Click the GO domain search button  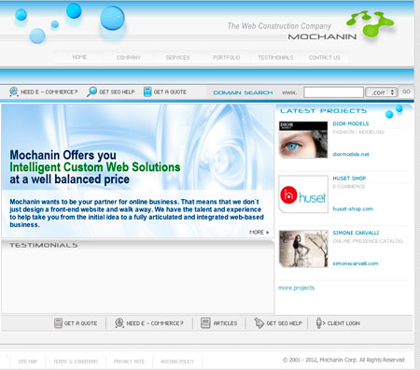406,92
